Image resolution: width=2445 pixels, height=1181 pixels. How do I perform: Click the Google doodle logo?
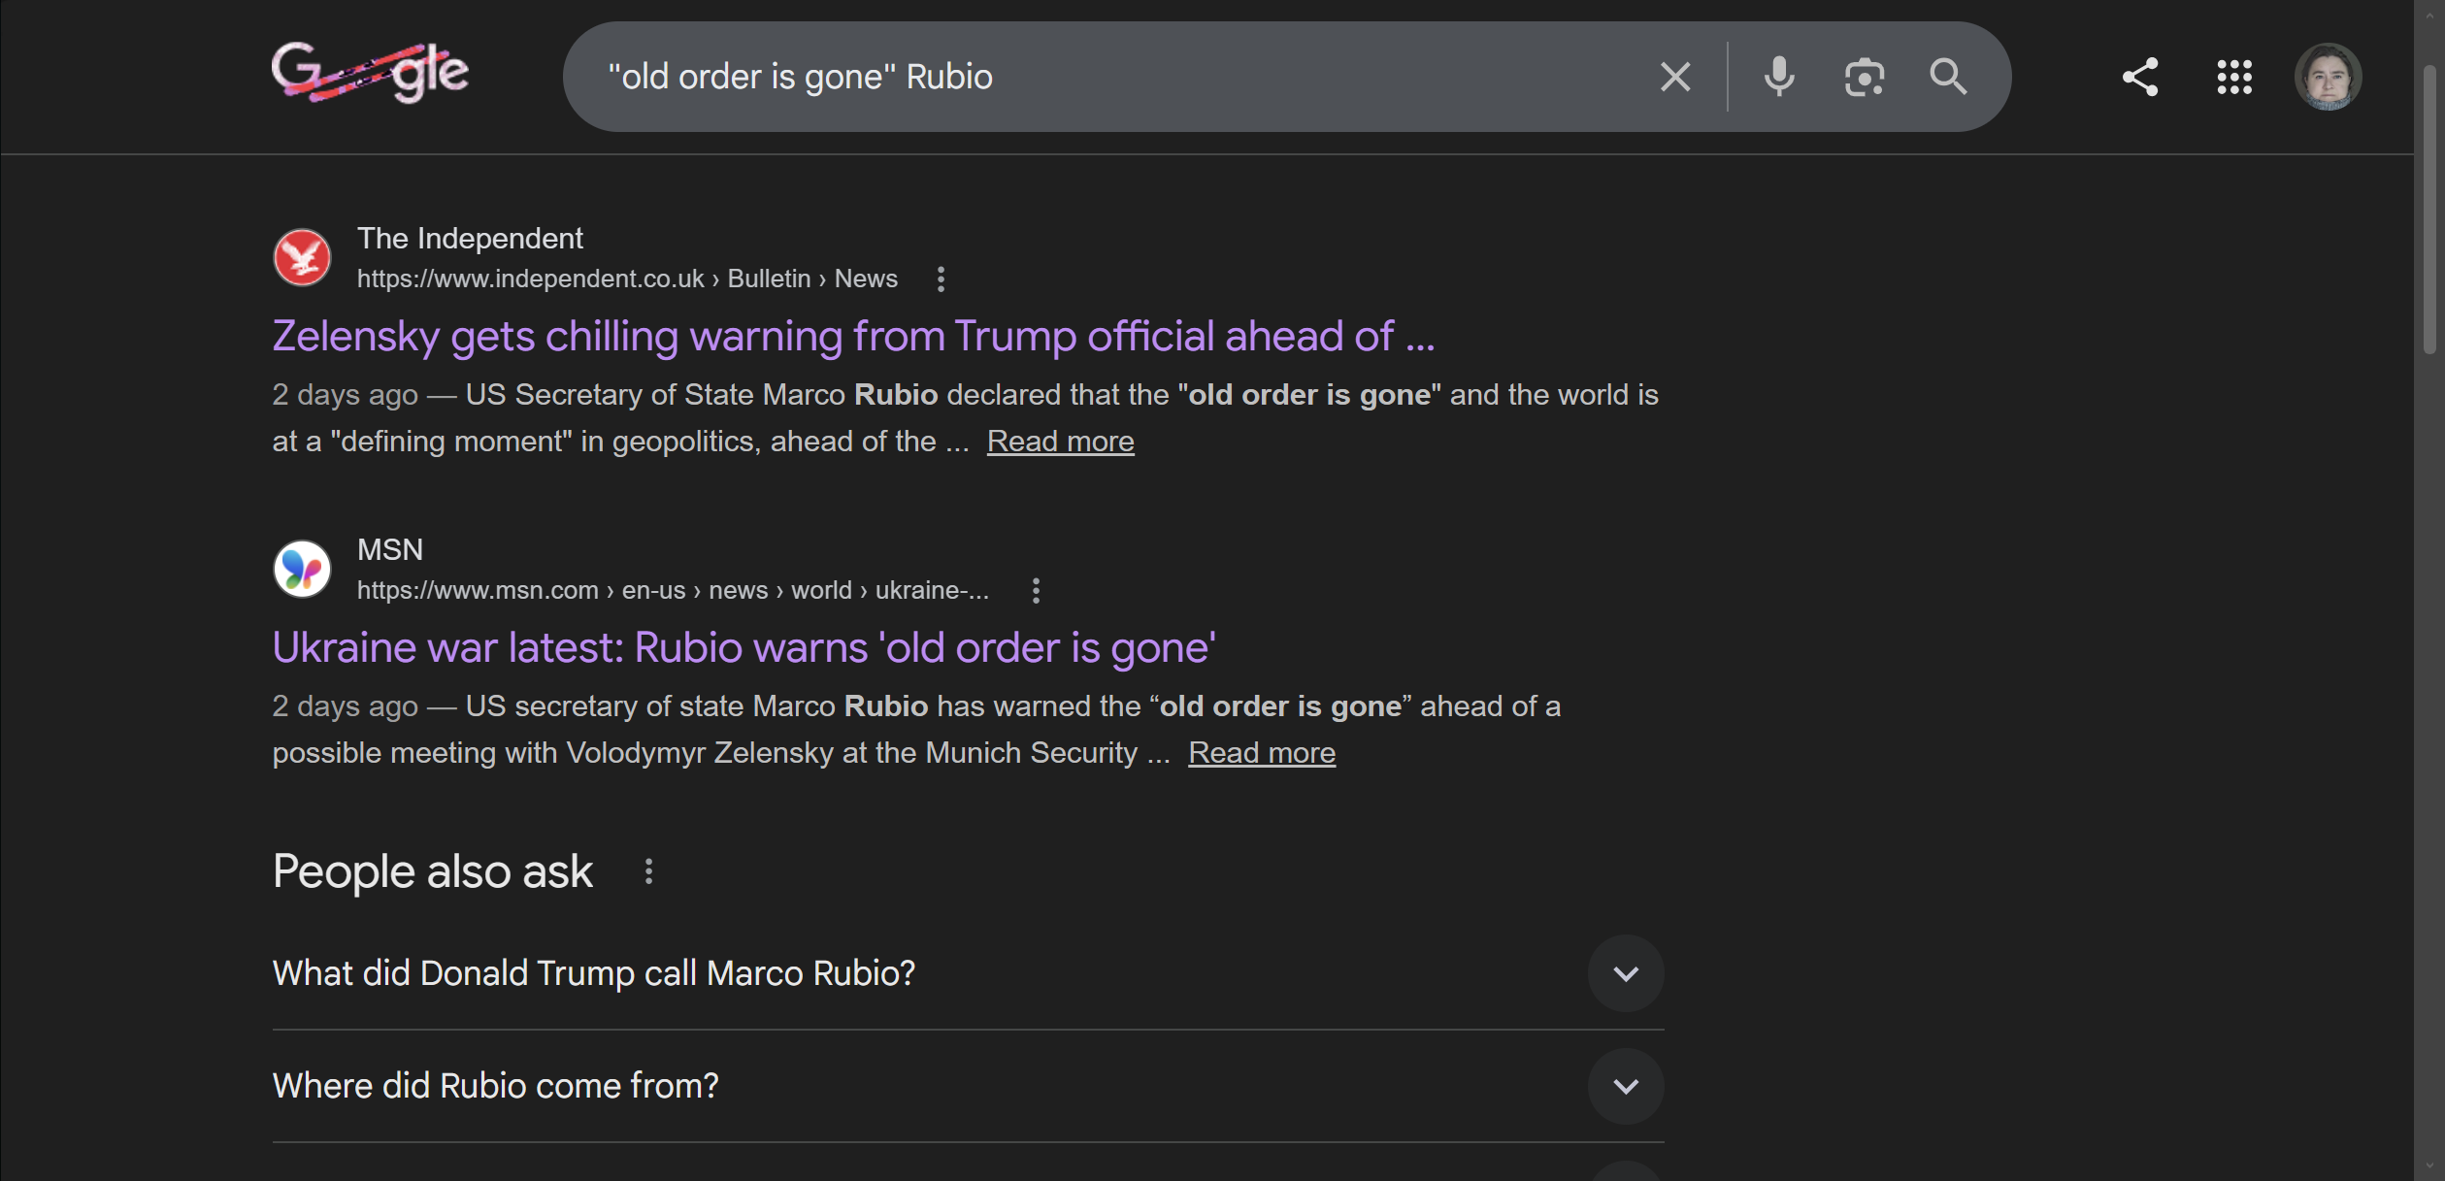click(x=370, y=73)
